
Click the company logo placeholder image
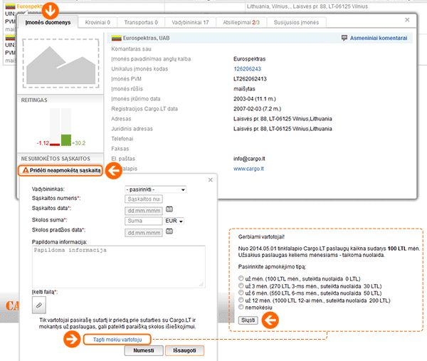pos(60,63)
